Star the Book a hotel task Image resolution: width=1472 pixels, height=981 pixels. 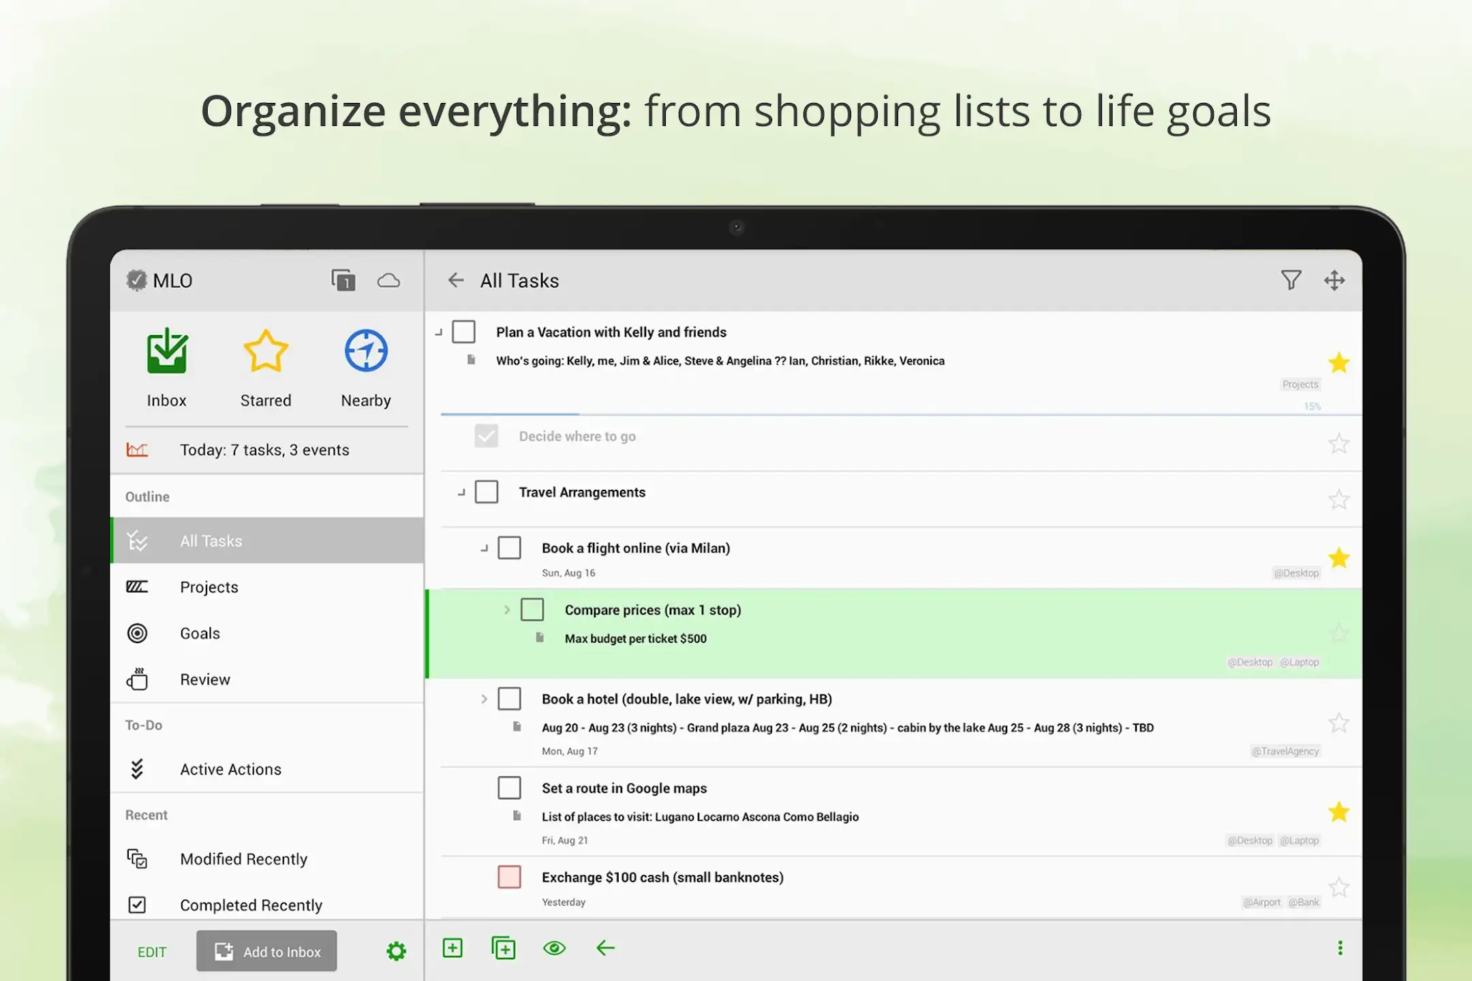[x=1339, y=722]
